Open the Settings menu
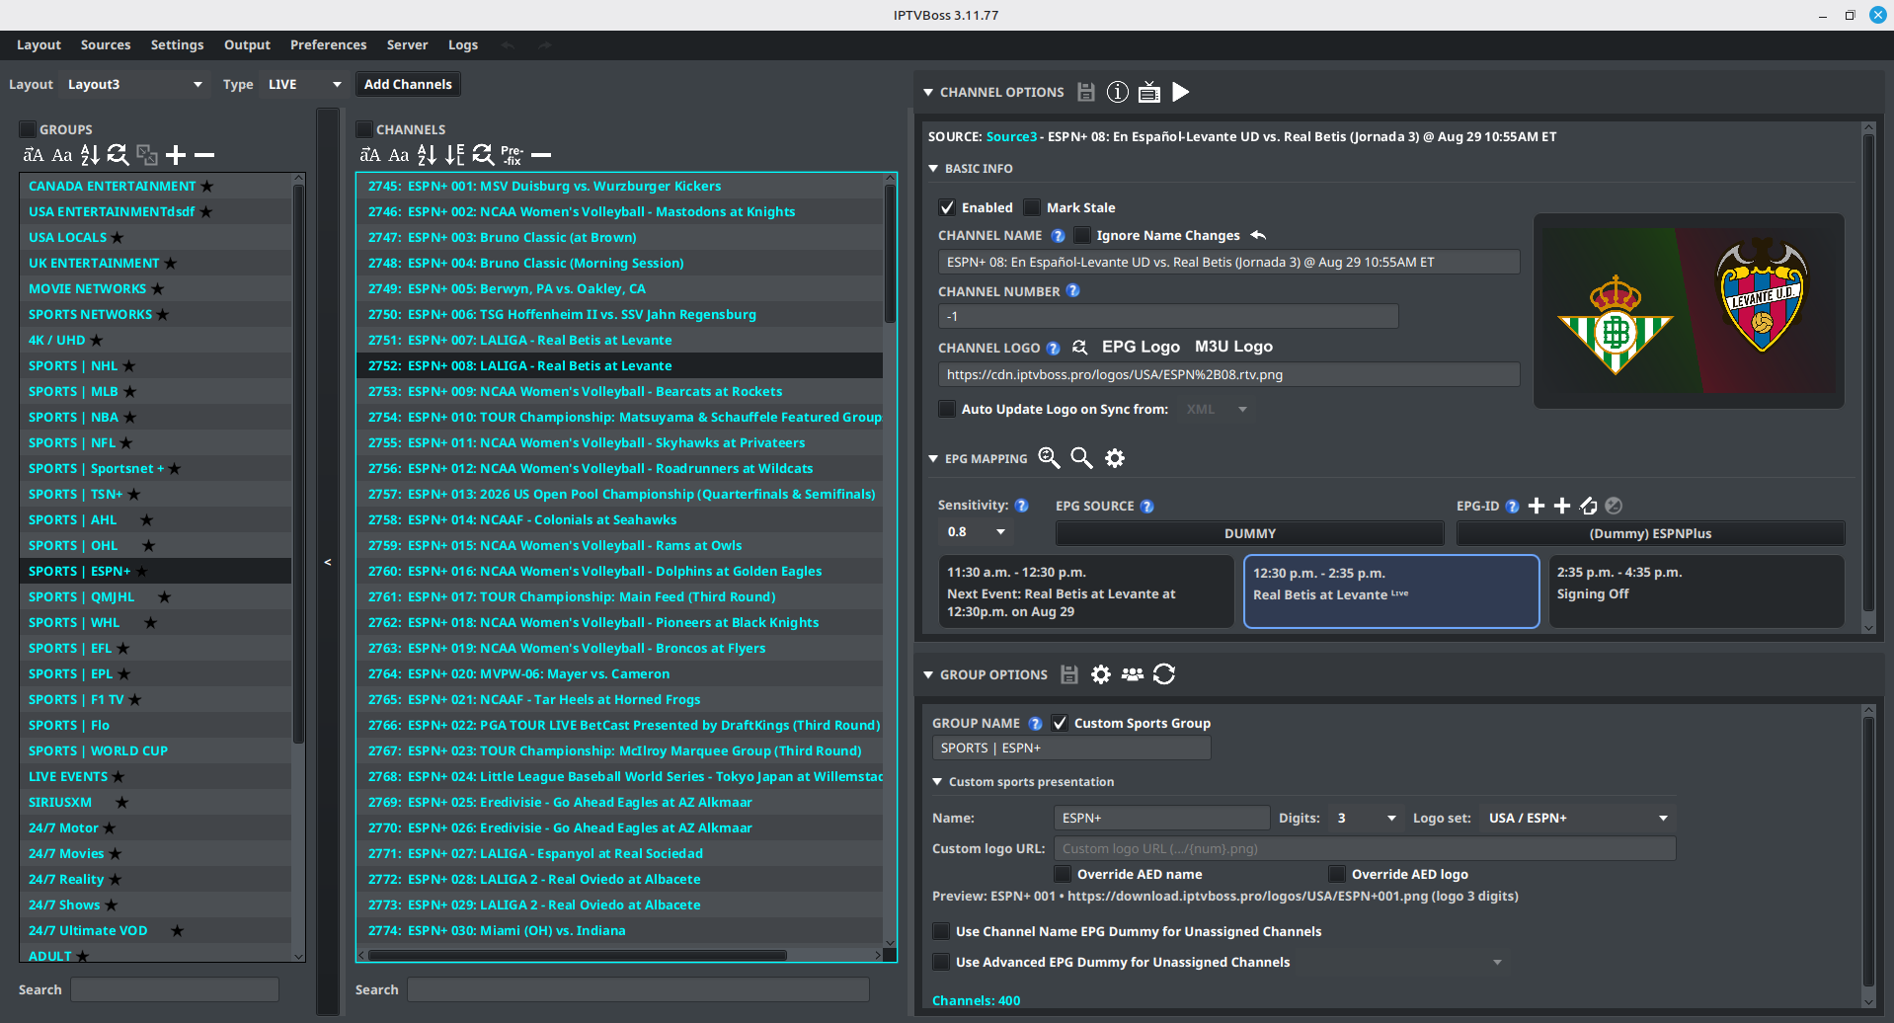This screenshot has height=1023, width=1894. [x=177, y=44]
